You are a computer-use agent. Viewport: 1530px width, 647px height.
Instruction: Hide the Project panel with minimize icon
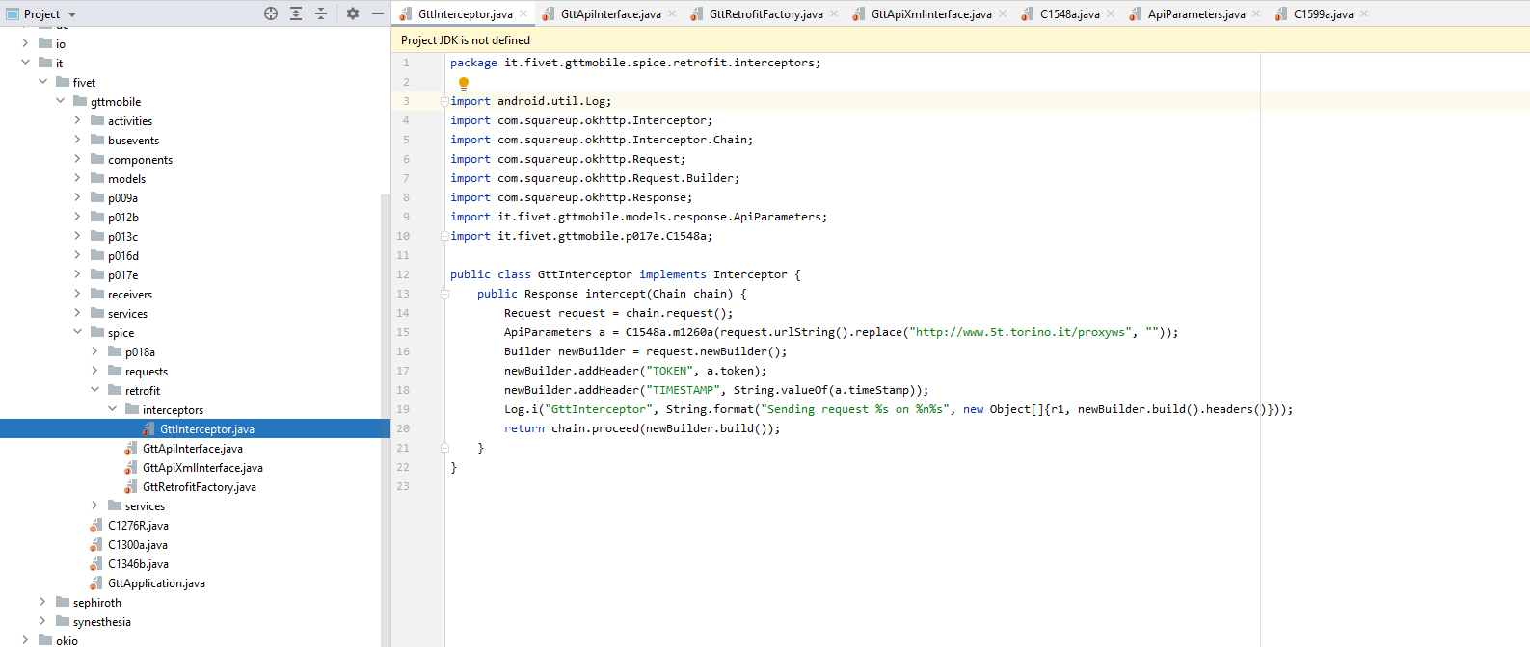pos(378,13)
